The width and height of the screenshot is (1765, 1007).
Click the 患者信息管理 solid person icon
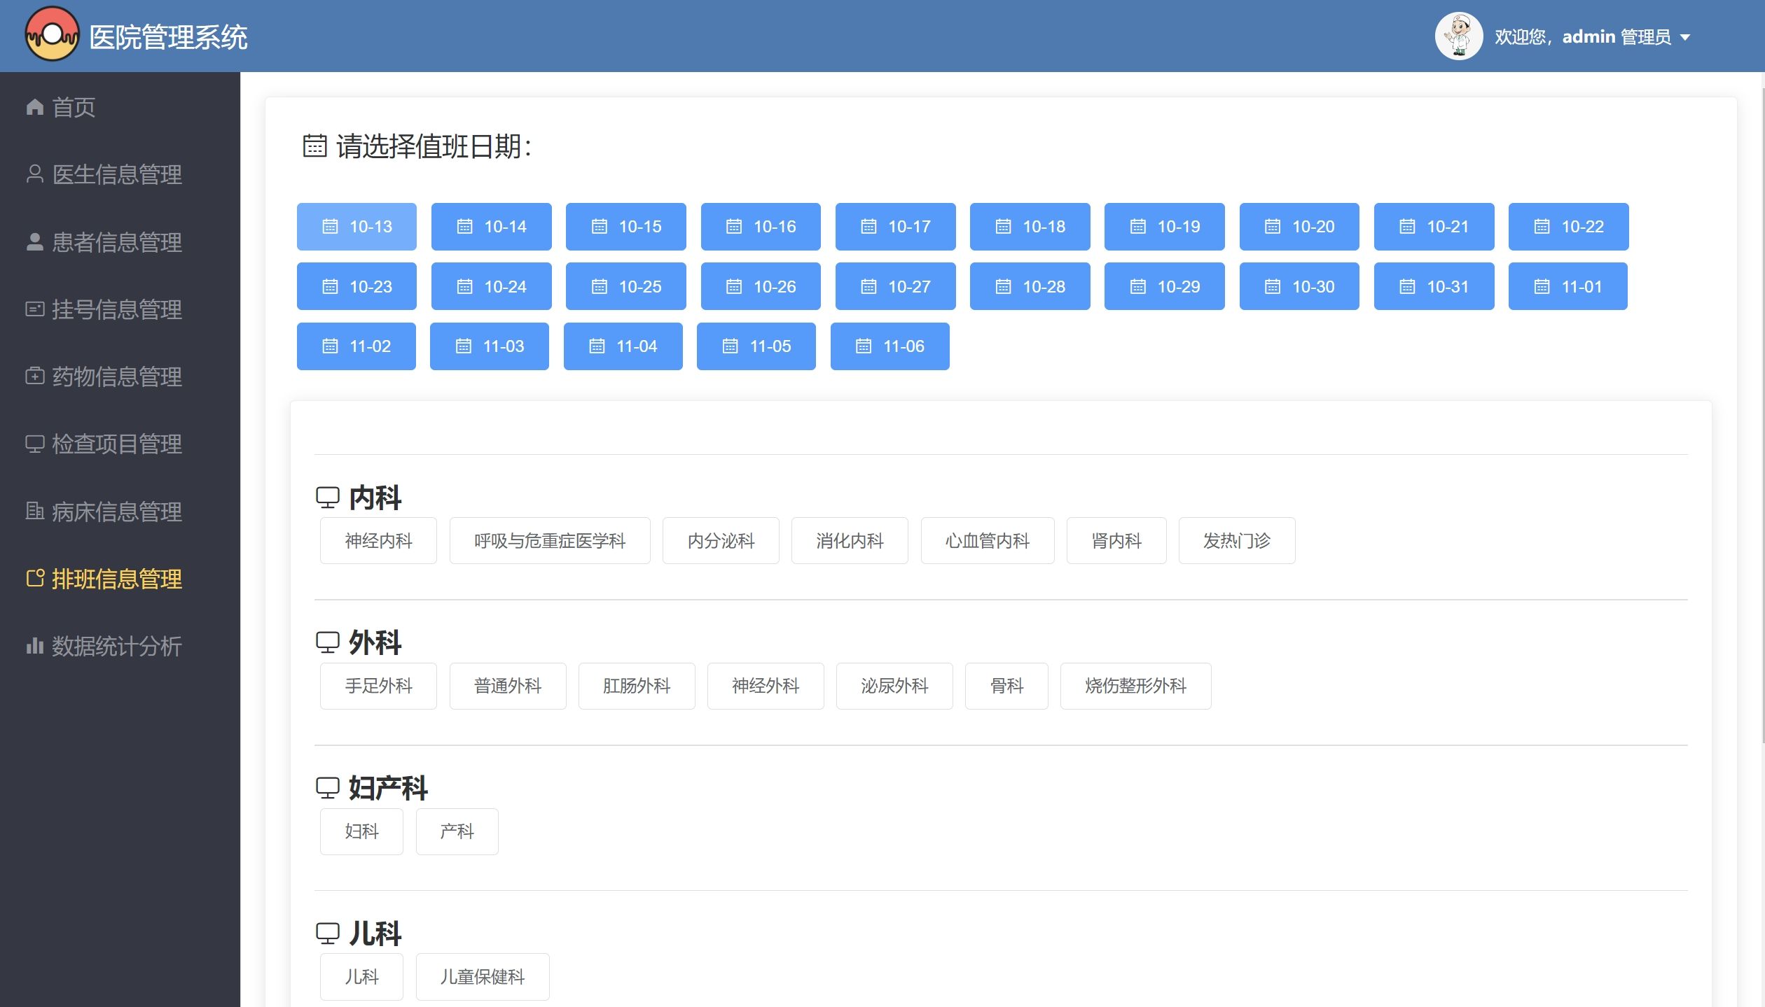(x=35, y=241)
